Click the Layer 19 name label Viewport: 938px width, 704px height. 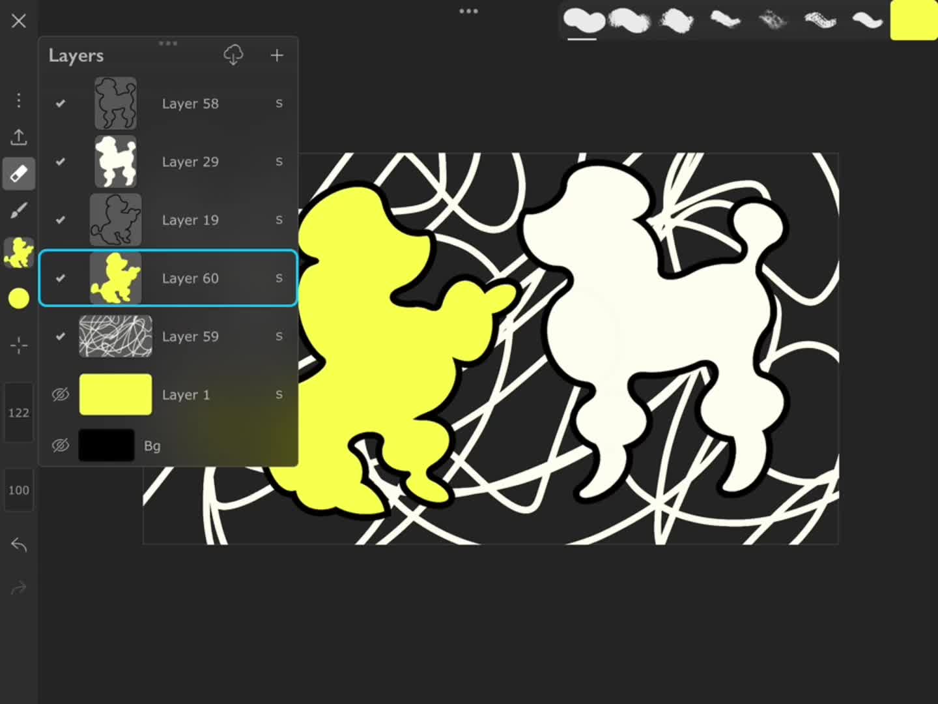[190, 220]
